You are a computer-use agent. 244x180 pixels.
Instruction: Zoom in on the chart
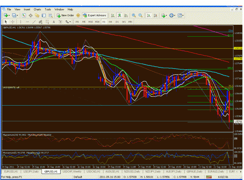[134, 15]
